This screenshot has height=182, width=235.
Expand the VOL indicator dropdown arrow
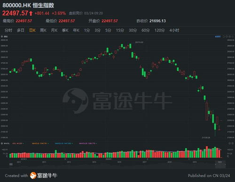pos(23,143)
